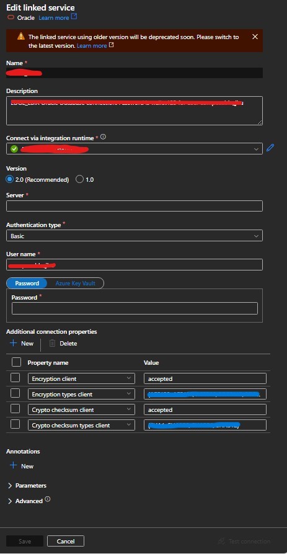The height and width of the screenshot is (554, 287).
Task: Expand the Advanced section
Action: (25, 501)
